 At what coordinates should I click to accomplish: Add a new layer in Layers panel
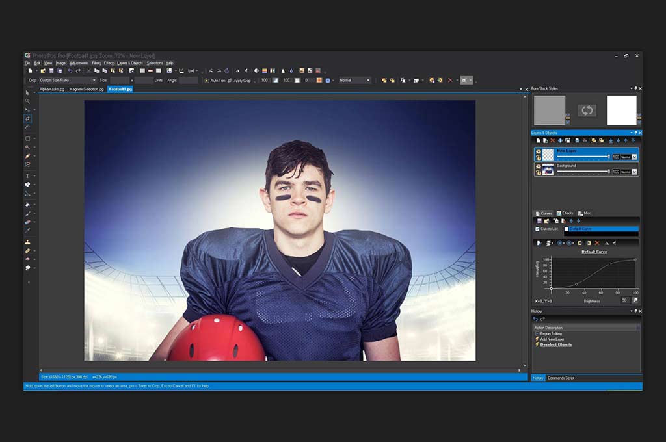(539, 140)
